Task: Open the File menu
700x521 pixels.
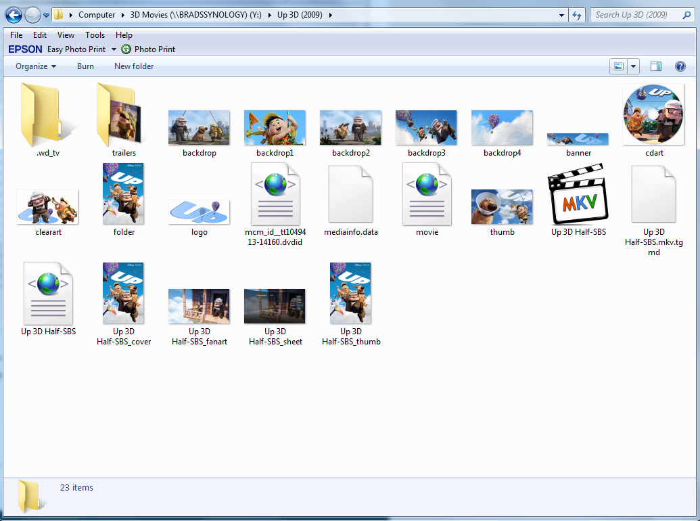Action: pyautogui.click(x=16, y=35)
